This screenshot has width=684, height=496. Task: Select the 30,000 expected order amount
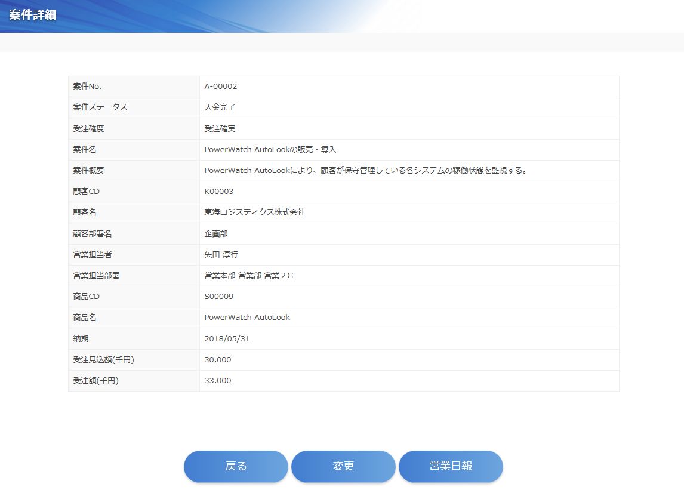(218, 360)
